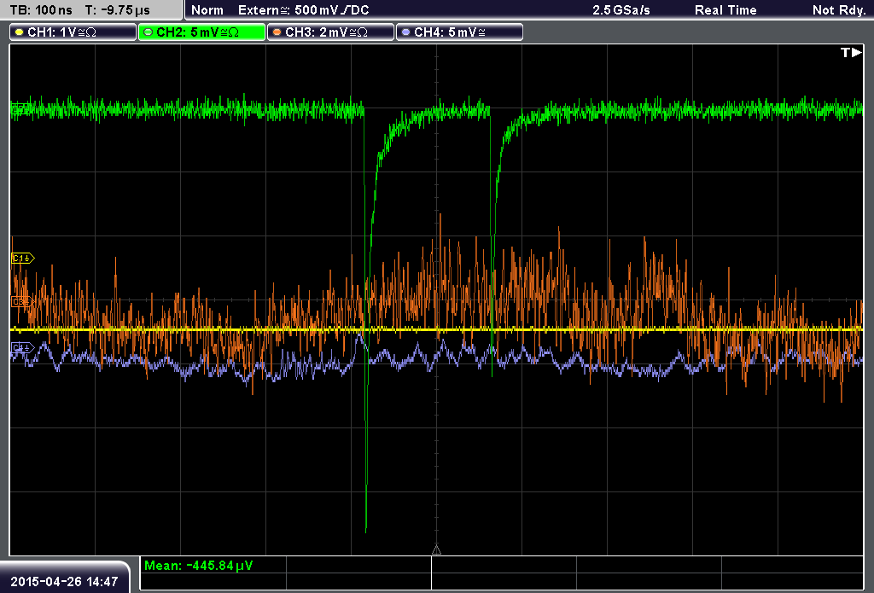Click the yellow dot on CH1 button

20,32
